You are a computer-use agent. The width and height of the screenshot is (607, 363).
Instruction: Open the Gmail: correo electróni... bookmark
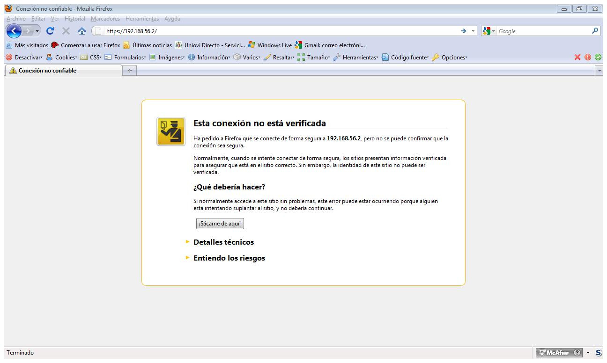330,45
